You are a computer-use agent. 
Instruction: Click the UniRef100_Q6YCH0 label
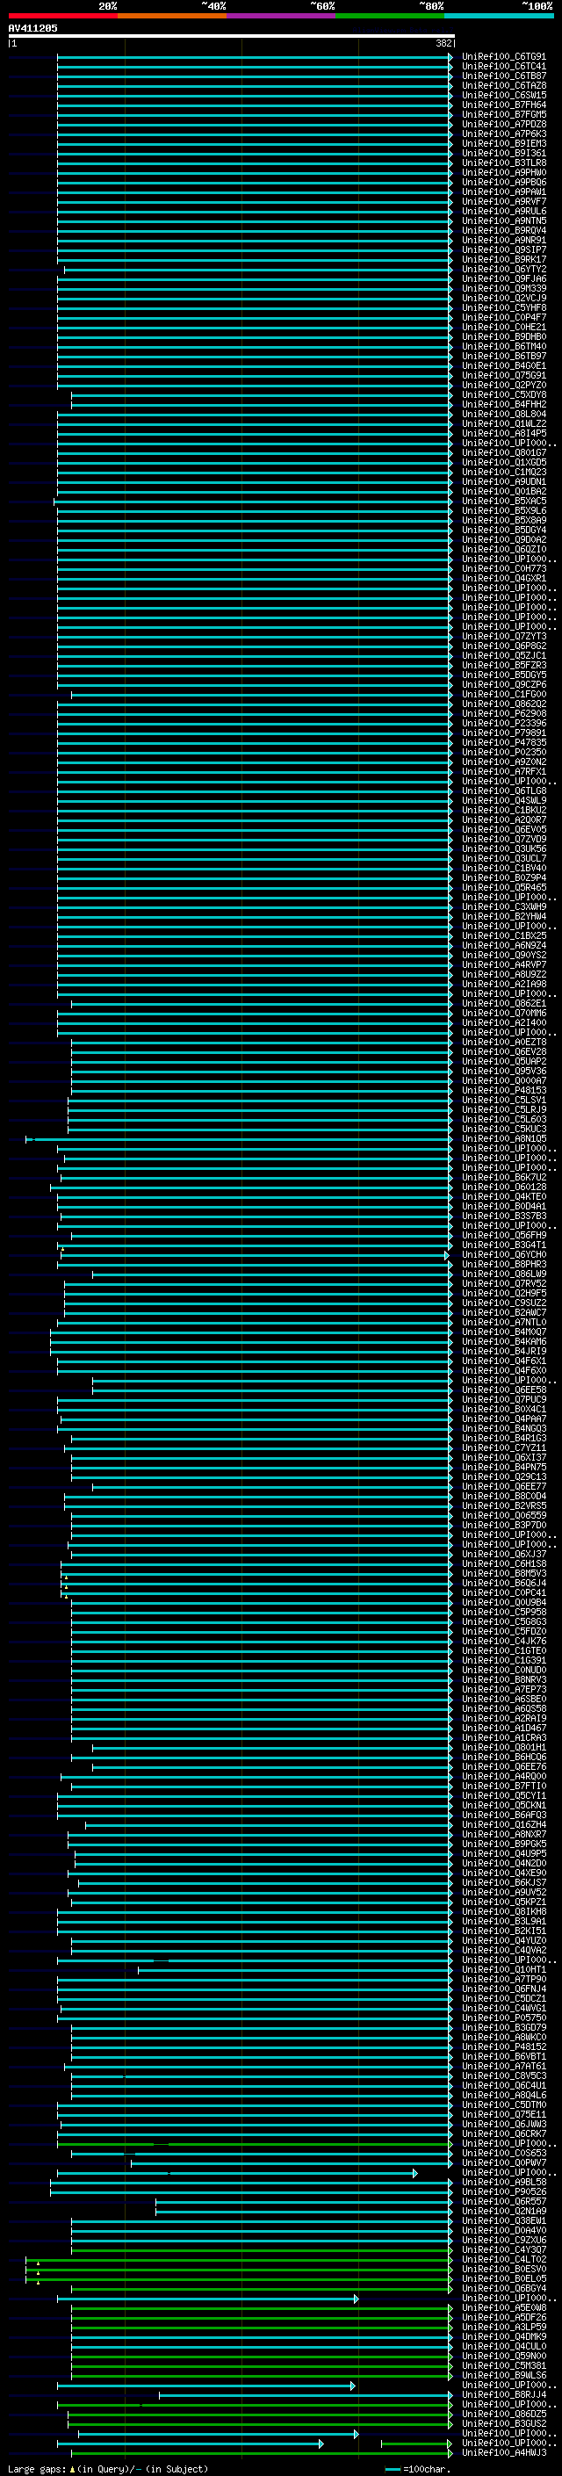coord(503,1254)
